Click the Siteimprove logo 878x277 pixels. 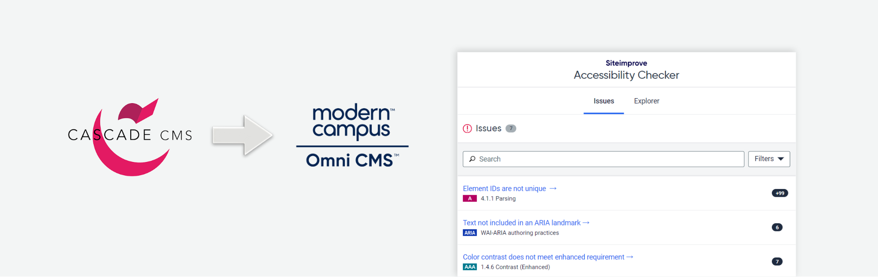626,63
